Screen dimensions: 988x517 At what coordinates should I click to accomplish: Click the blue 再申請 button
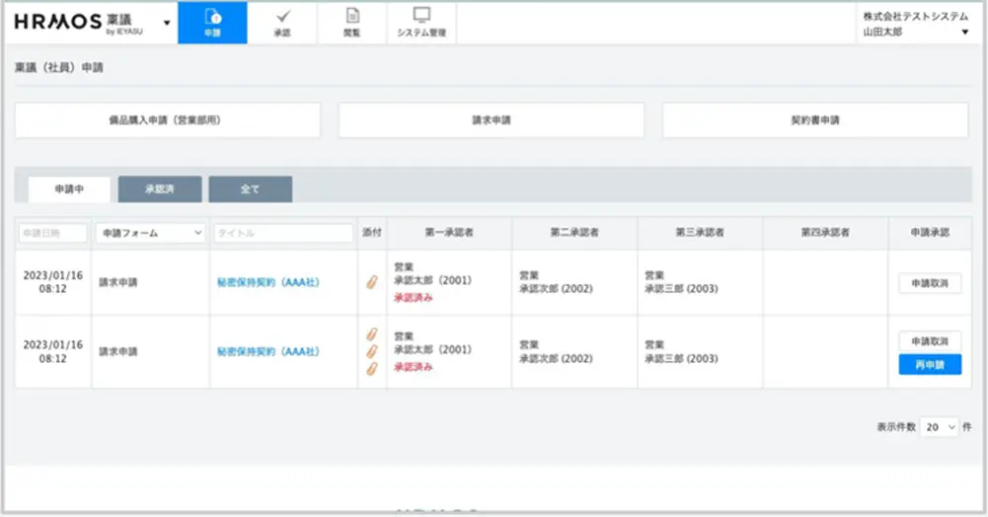929,365
